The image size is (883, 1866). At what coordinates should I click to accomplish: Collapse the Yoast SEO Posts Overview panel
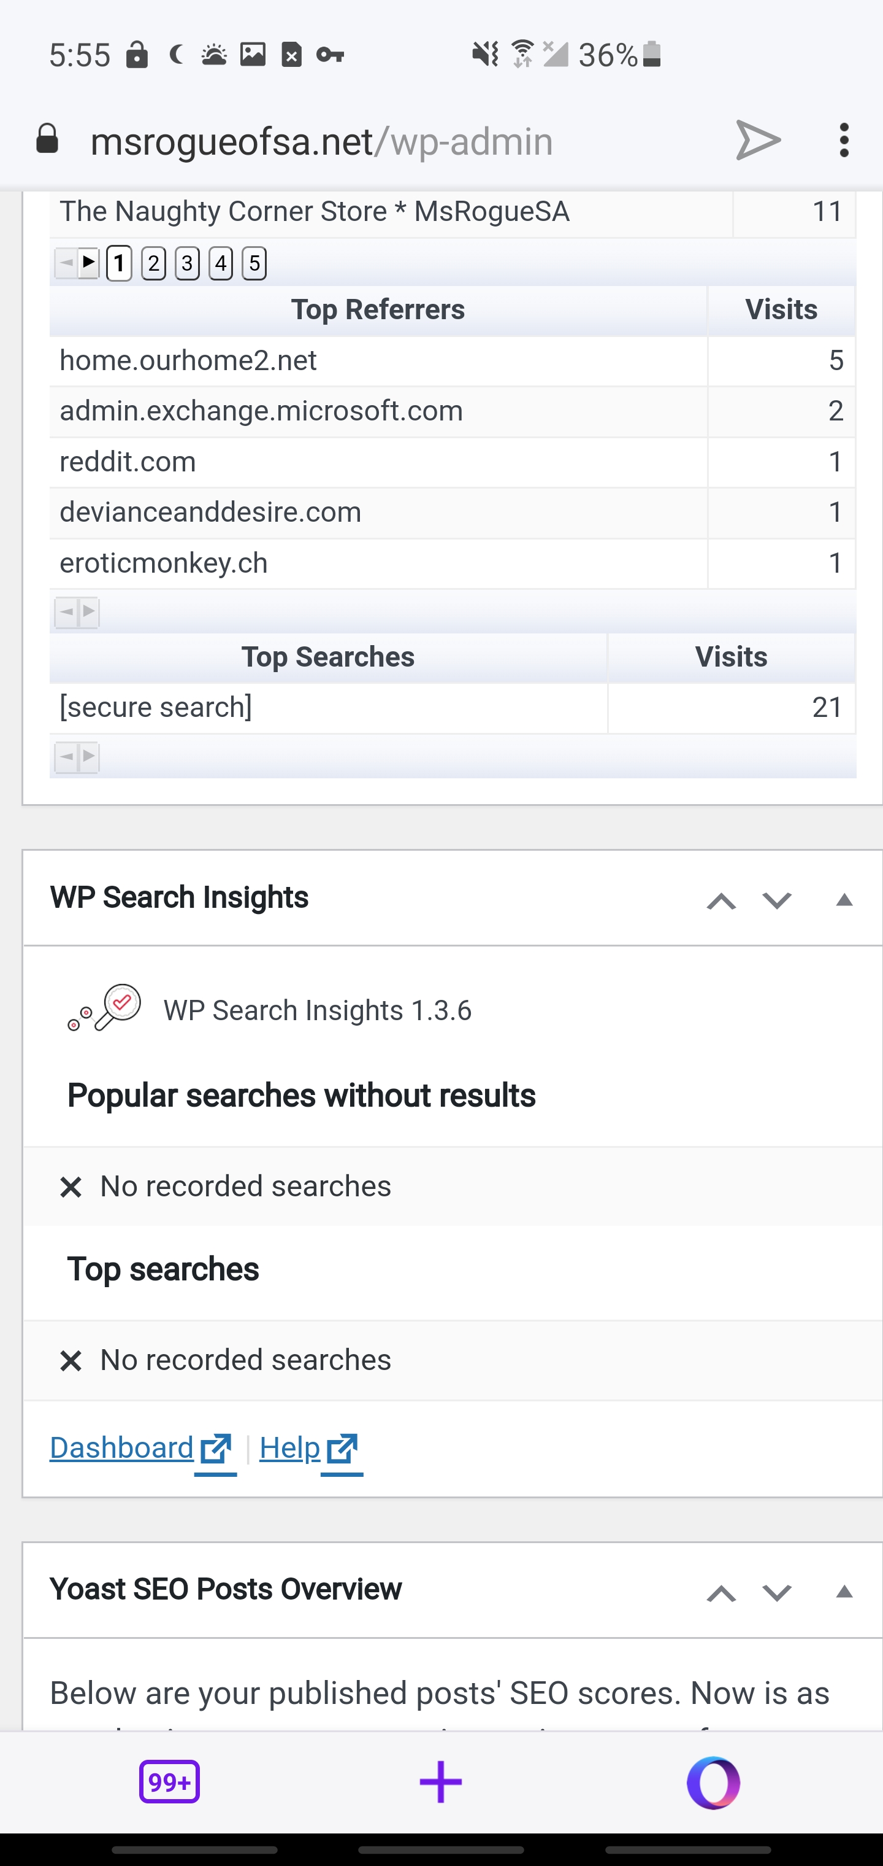coord(844,1592)
